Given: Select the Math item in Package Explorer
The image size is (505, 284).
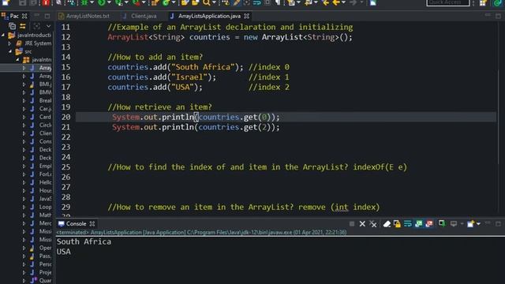Looking at the screenshot, I should coord(45,215).
